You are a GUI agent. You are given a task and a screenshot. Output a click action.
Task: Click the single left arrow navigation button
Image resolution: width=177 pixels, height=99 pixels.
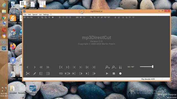coord(28,67)
